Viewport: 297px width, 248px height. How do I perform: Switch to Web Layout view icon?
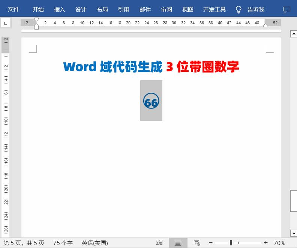[x=197, y=243]
